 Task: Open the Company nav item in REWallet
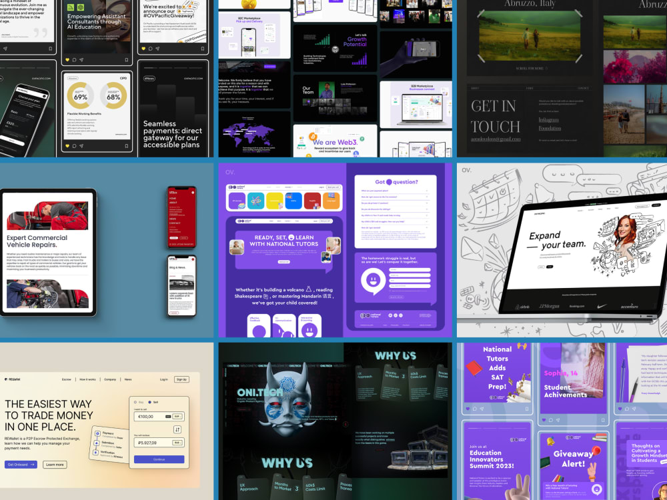coord(110,379)
